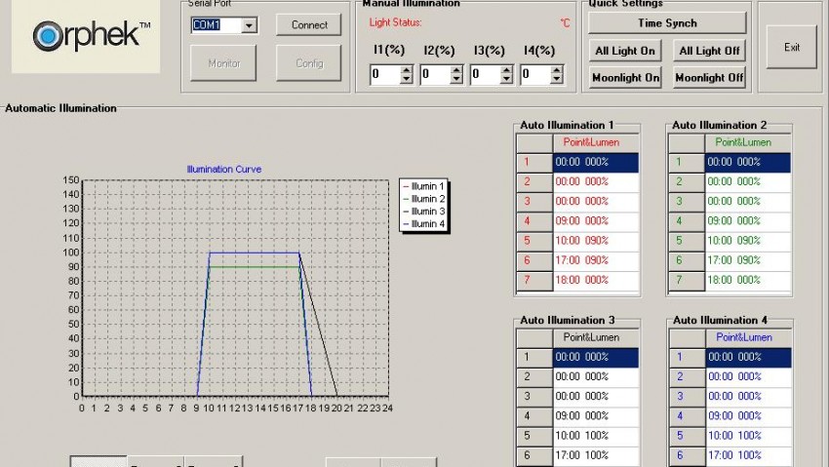Select Illumin 4 in the chart legend
Viewport: 829px width, 467px height.
pos(424,224)
